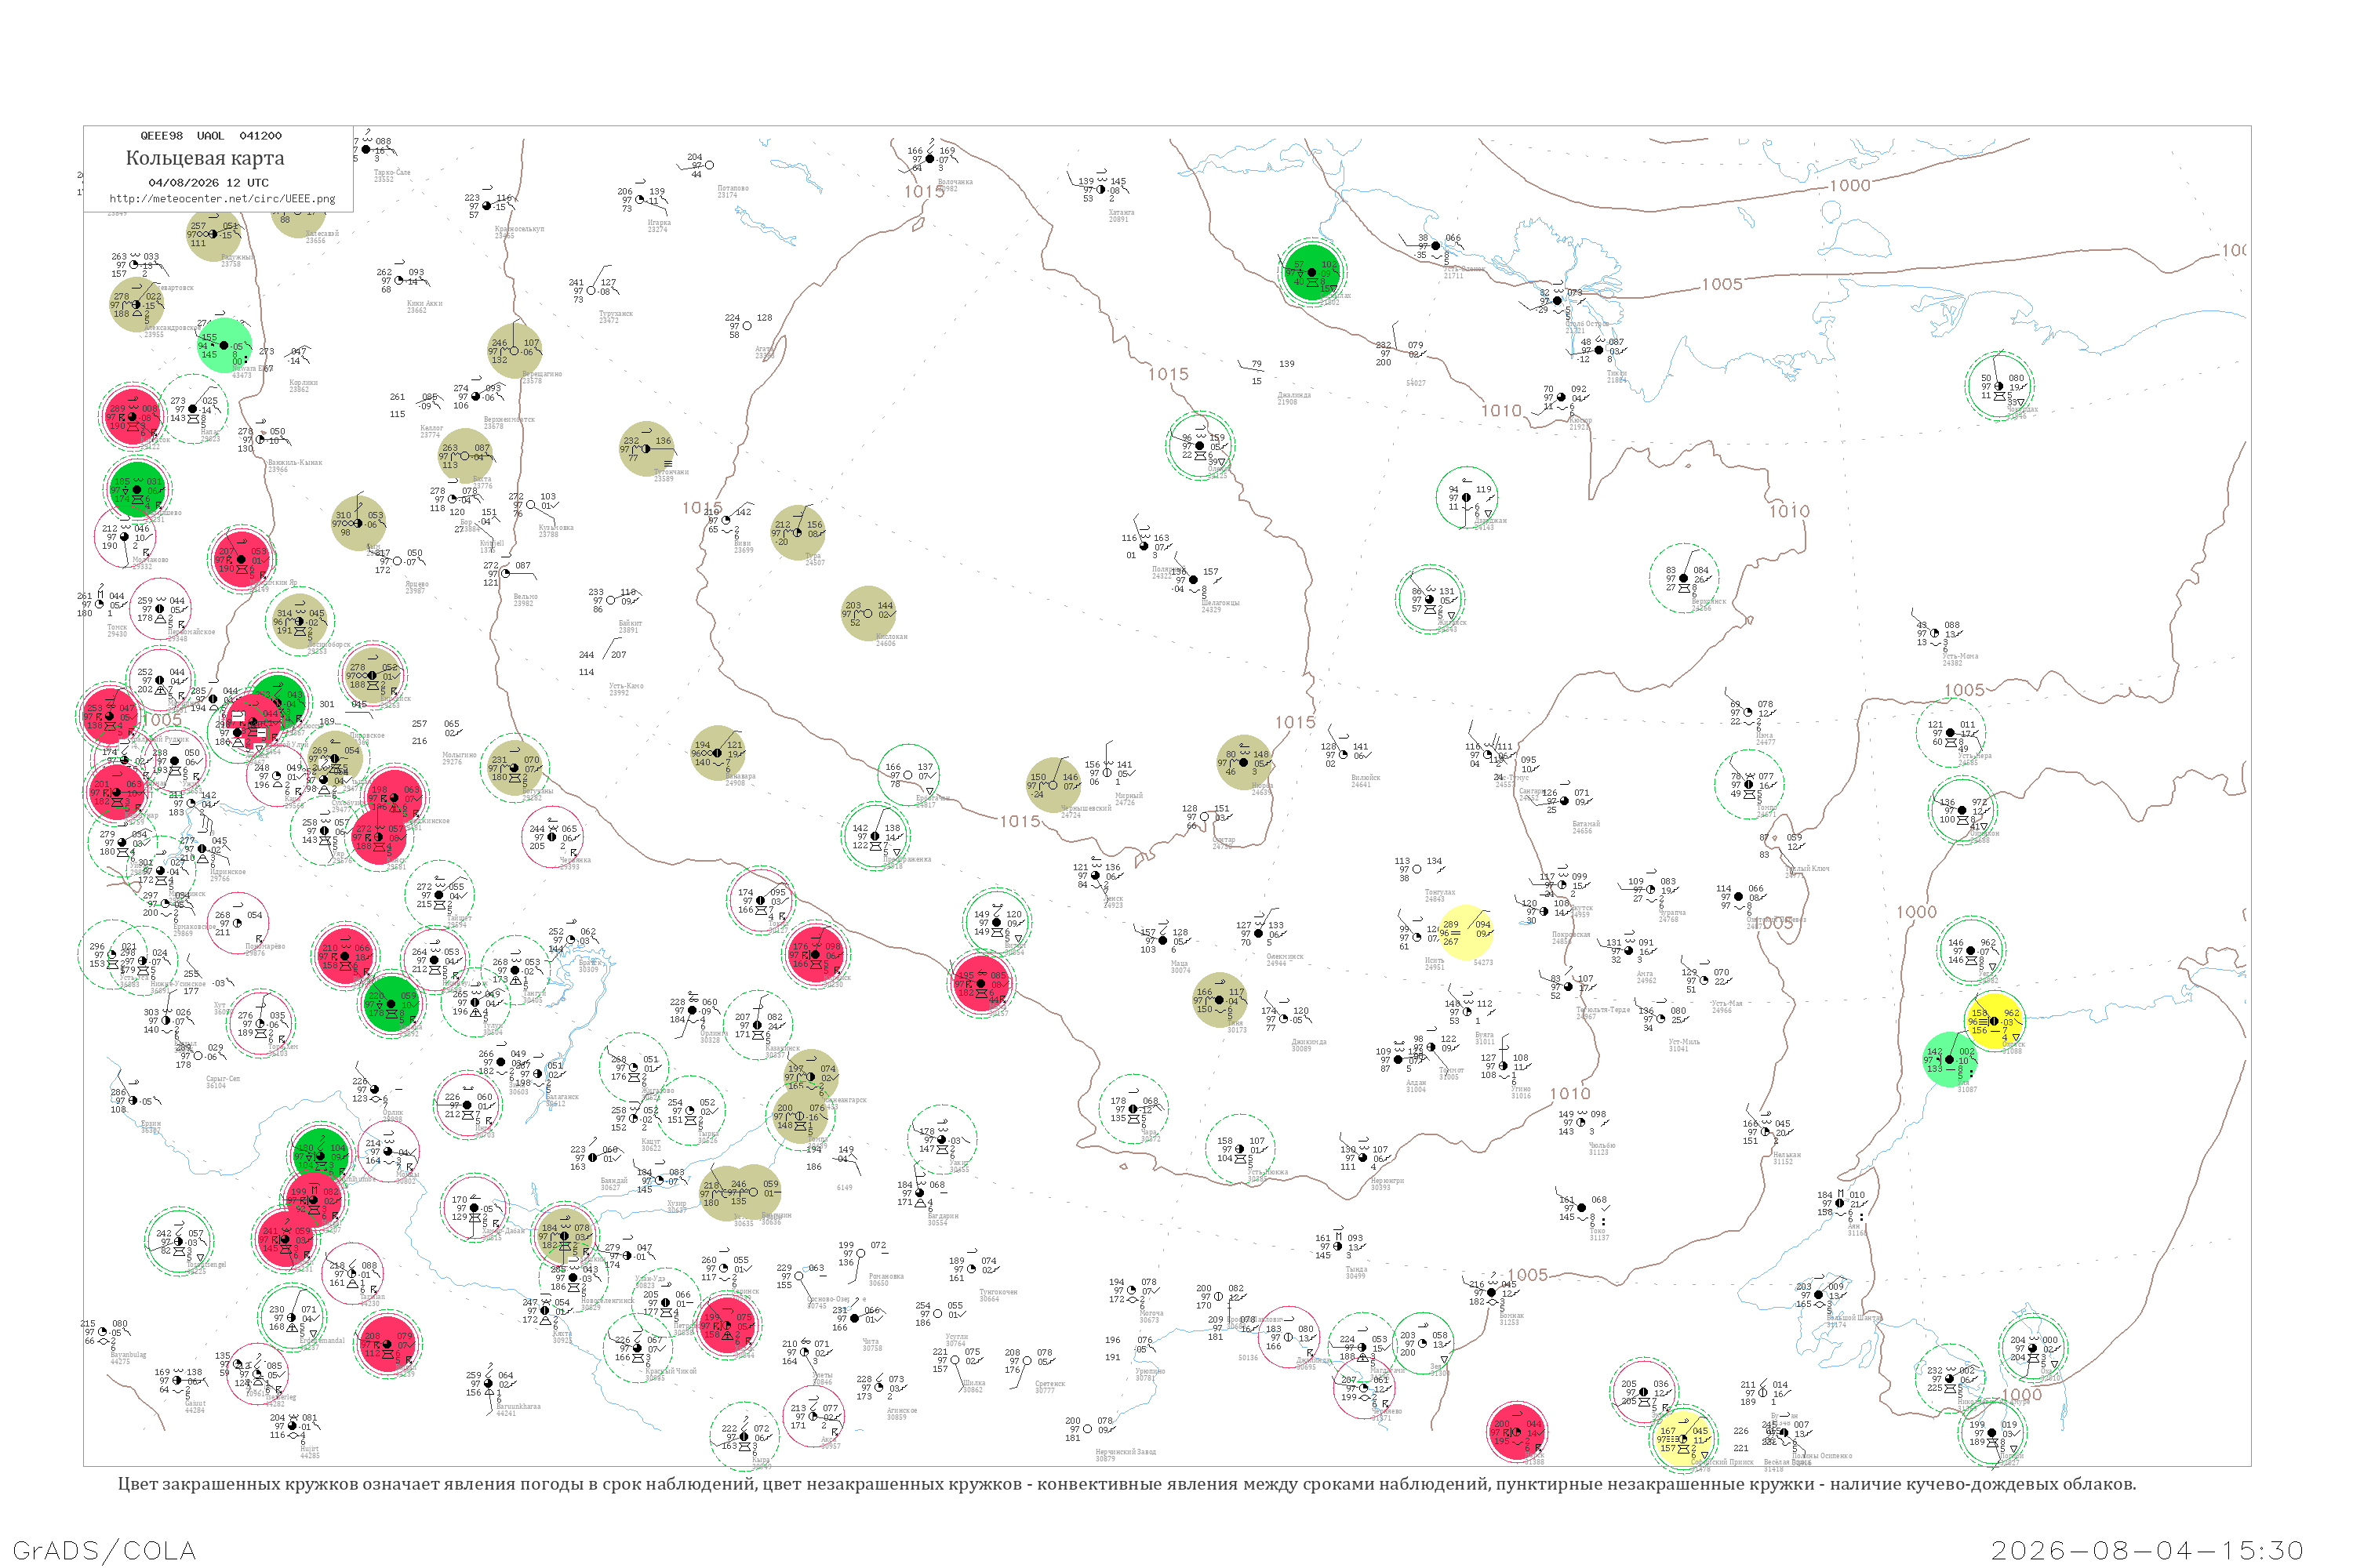The image size is (2353, 1568).
Task: Pick the "Алдан 31004" station label
Action: (1415, 1085)
